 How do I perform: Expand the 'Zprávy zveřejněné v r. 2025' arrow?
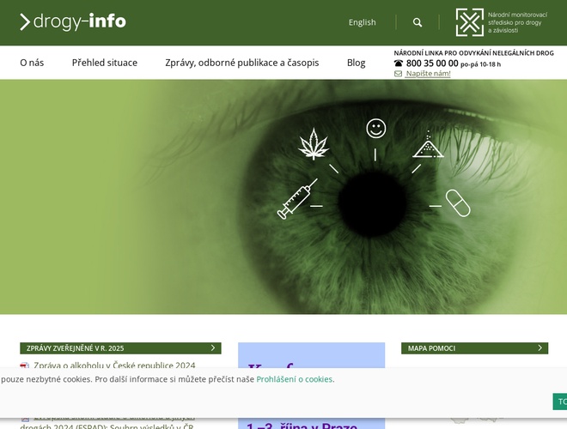[212, 348]
